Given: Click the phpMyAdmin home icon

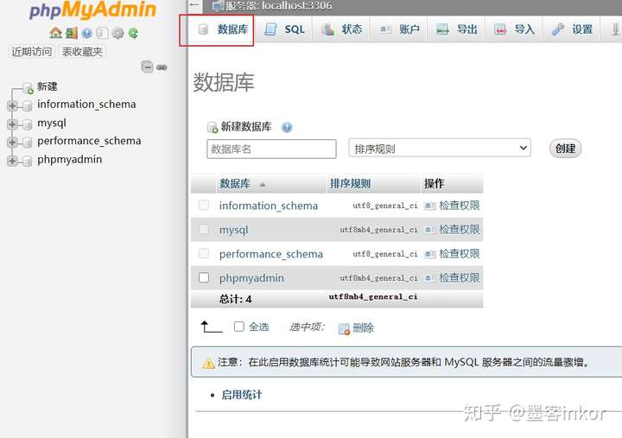Looking at the screenshot, I should click(x=55, y=33).
